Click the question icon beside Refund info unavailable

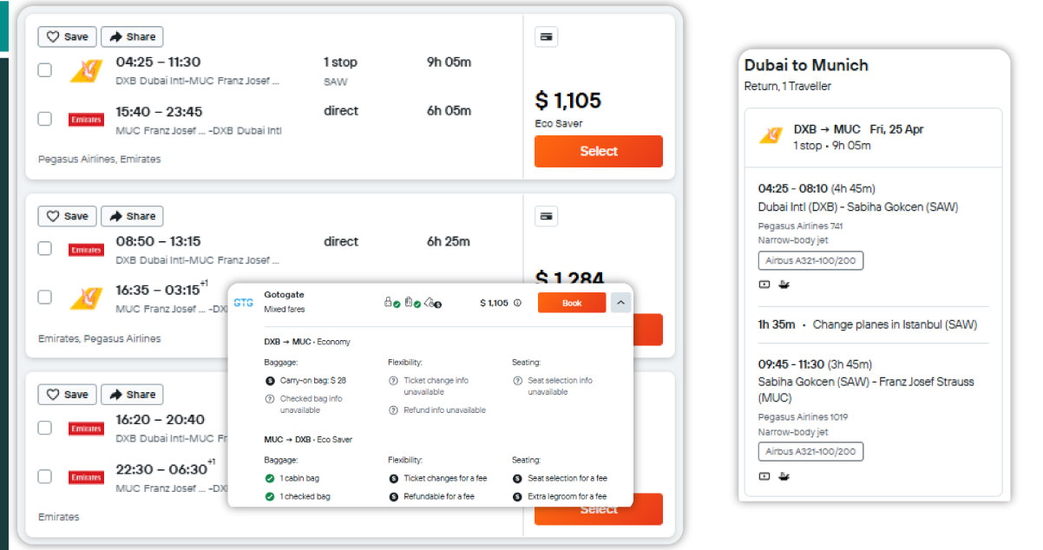(394, 410)
